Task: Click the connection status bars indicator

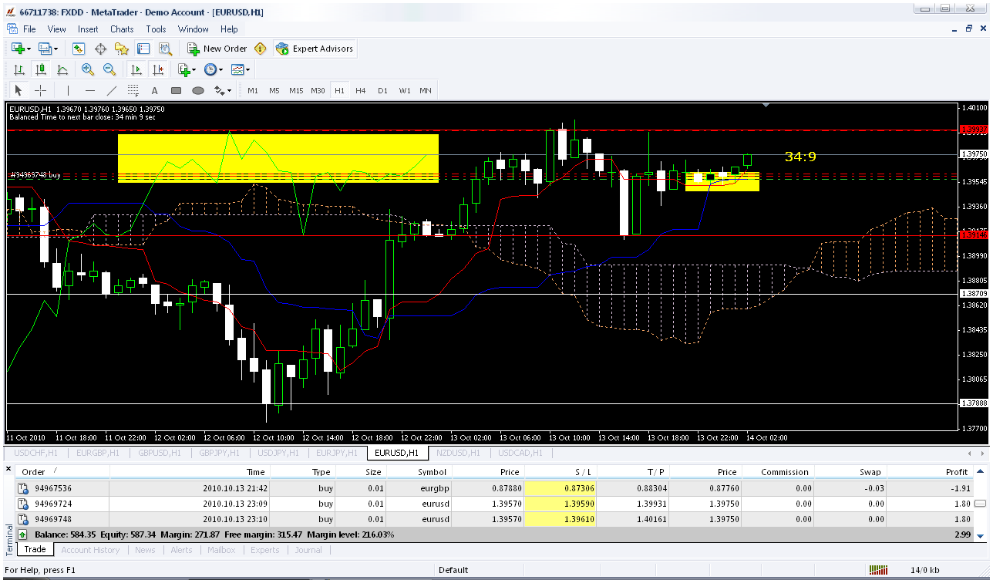Action: 878,570
